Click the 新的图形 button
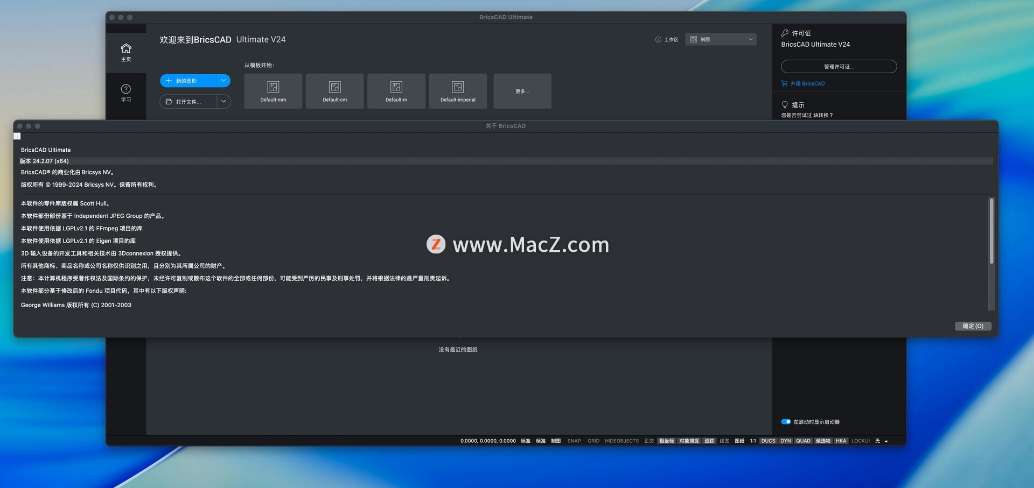1034x488 pixels. point(188,81)
